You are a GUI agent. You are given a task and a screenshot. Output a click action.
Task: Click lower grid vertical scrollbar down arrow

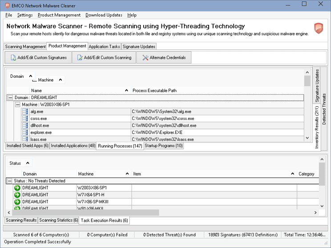tap(322, 206)
